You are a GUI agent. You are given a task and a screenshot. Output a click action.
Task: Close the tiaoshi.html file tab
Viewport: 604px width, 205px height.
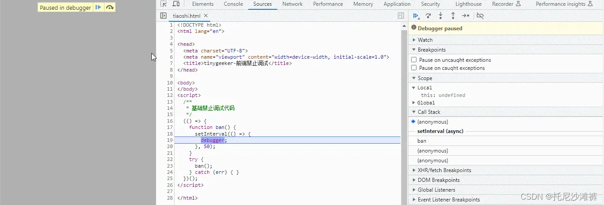click(x=206, y=16)
